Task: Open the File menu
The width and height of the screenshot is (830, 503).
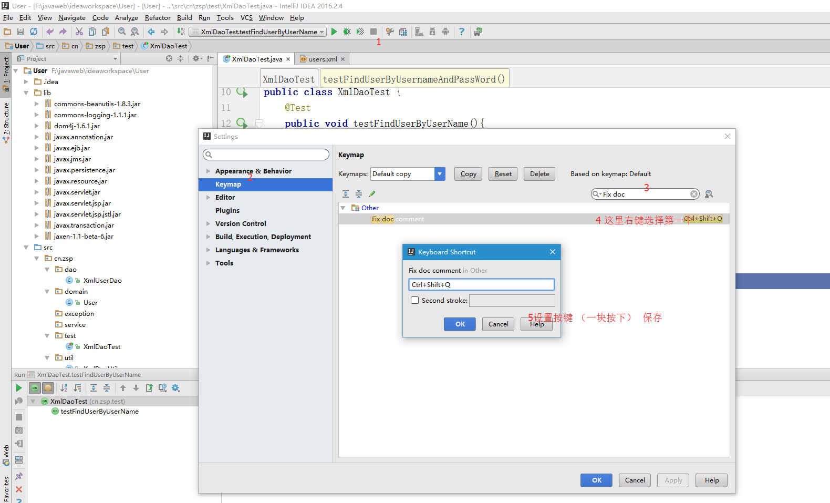Action: 8,17
